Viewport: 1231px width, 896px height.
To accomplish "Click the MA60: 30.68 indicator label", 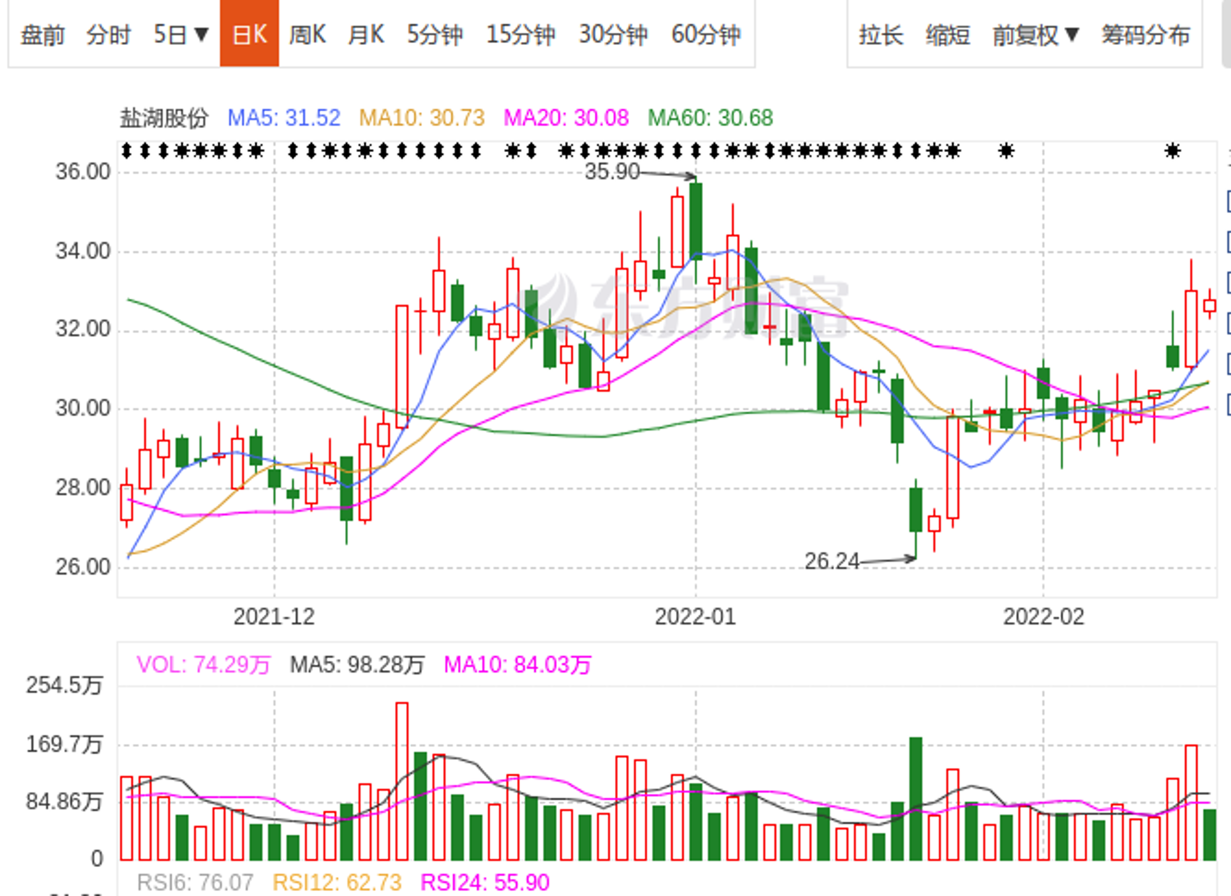I will point(710,118).
